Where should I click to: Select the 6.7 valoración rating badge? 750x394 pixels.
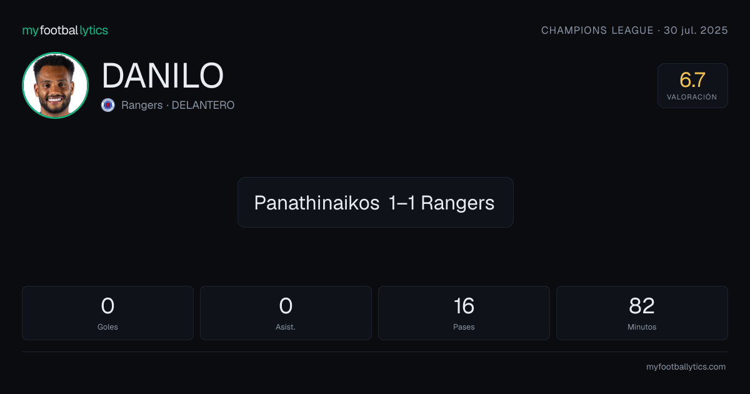tap(692, 86)
